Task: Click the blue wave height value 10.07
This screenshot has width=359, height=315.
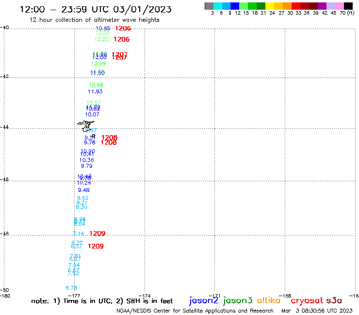Action: tap(92, 114)
